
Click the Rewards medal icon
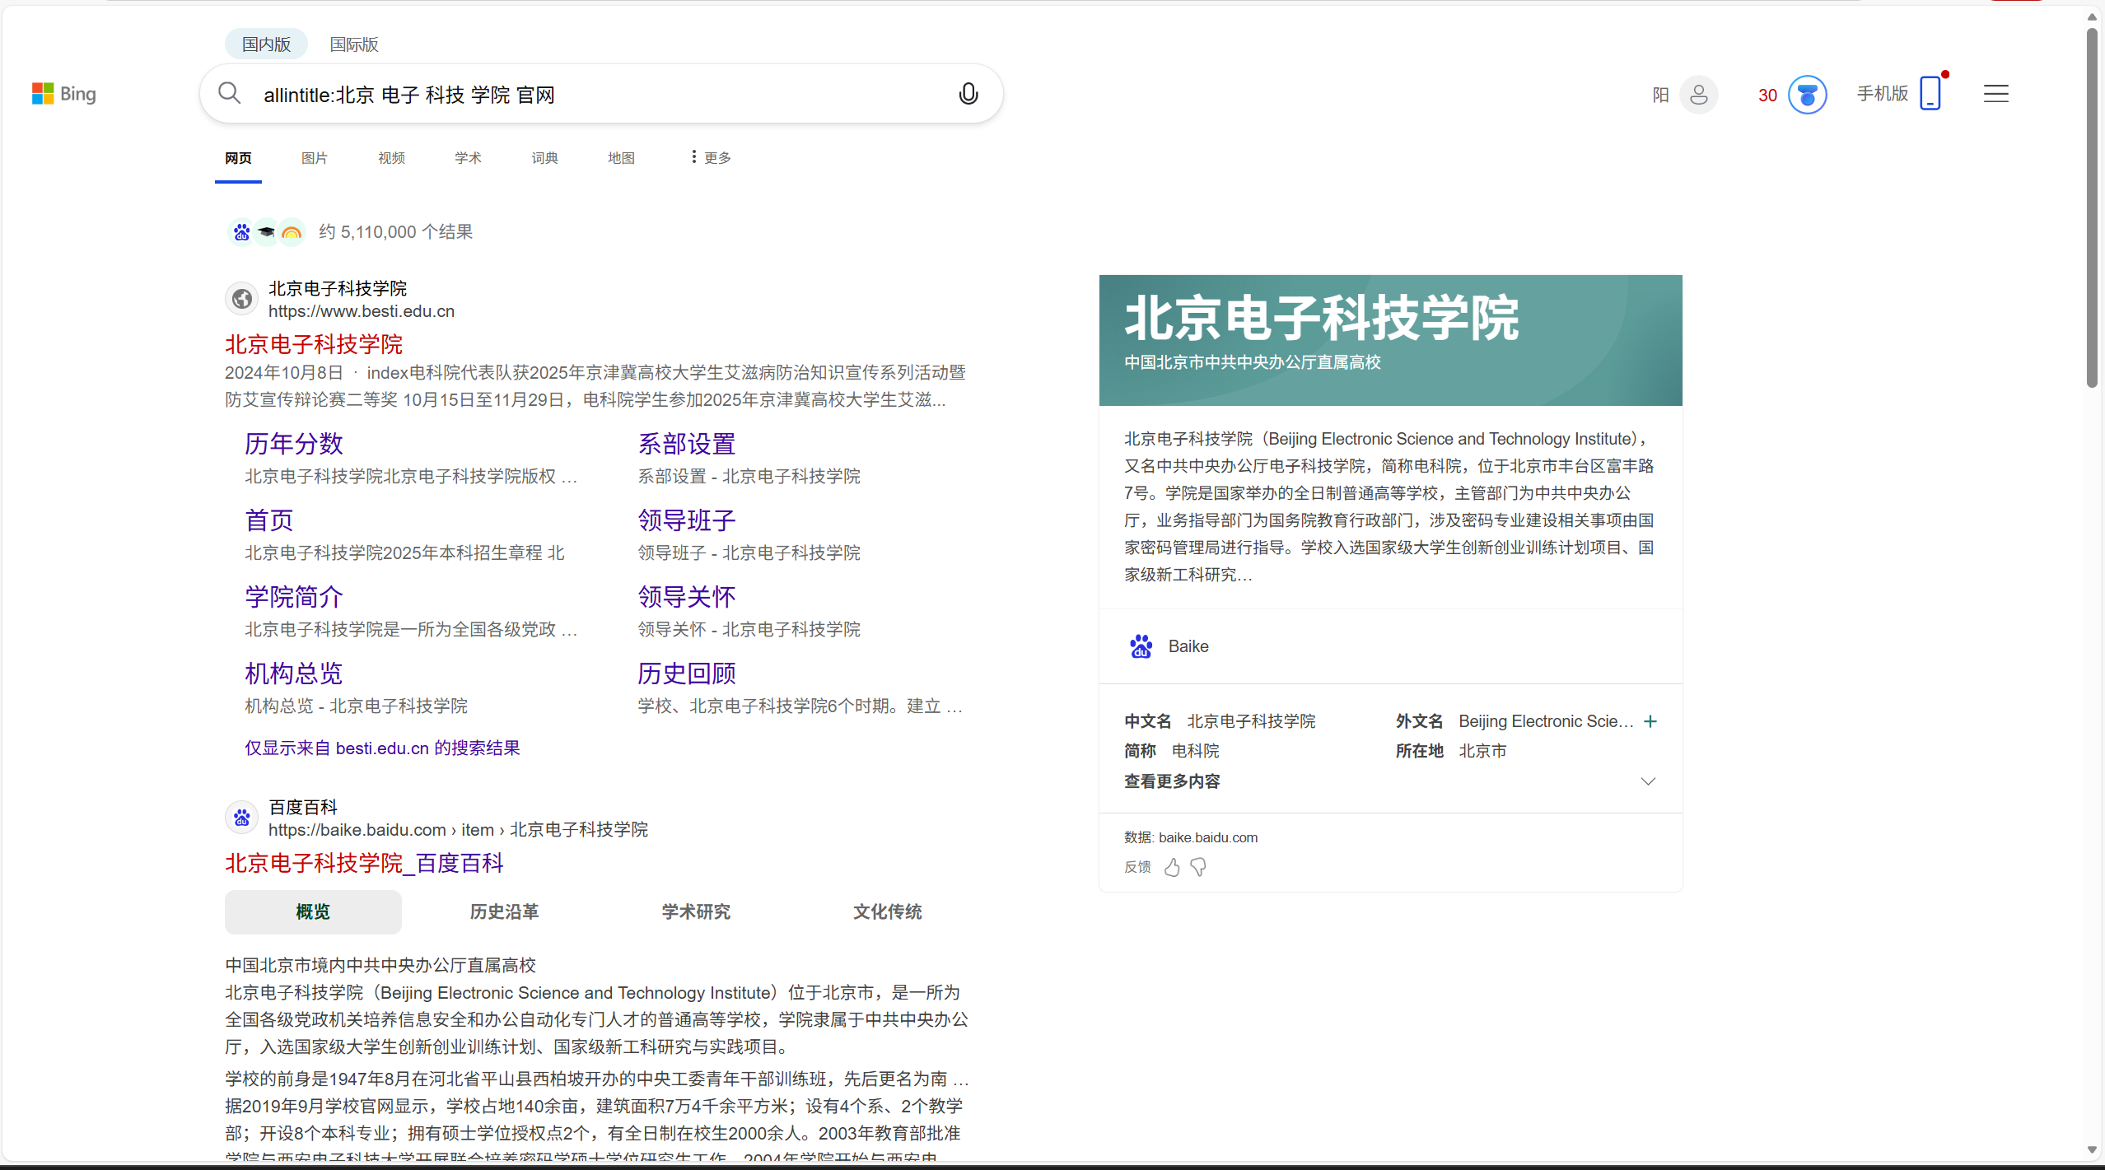[x=1807, y=95]
